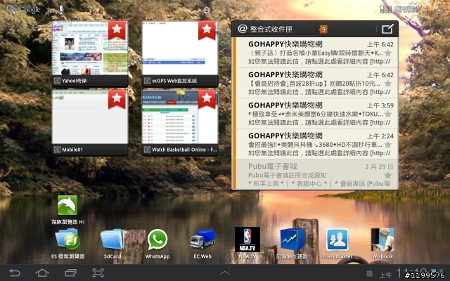Open the ecGPS Web bookmark thumbnail
The image size is (450, 281).
(180, 53)
